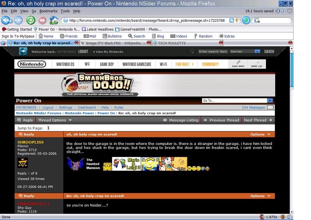Go to Previous Thread
Viewport: 311px width, 220px height.
tap(221, 120)
